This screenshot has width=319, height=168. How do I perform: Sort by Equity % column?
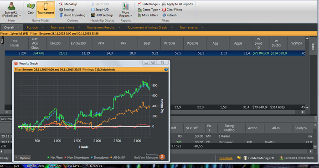click(300, 128)
